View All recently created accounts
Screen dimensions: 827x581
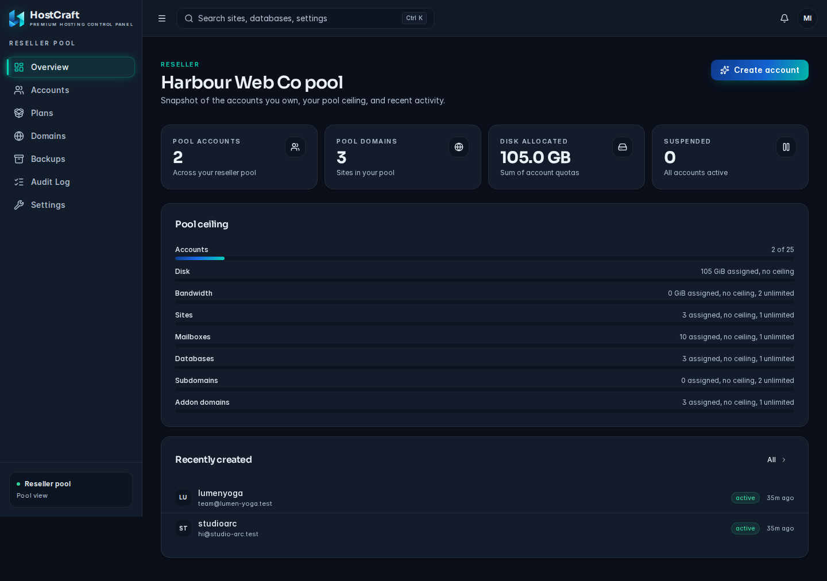tap(776, 460)
